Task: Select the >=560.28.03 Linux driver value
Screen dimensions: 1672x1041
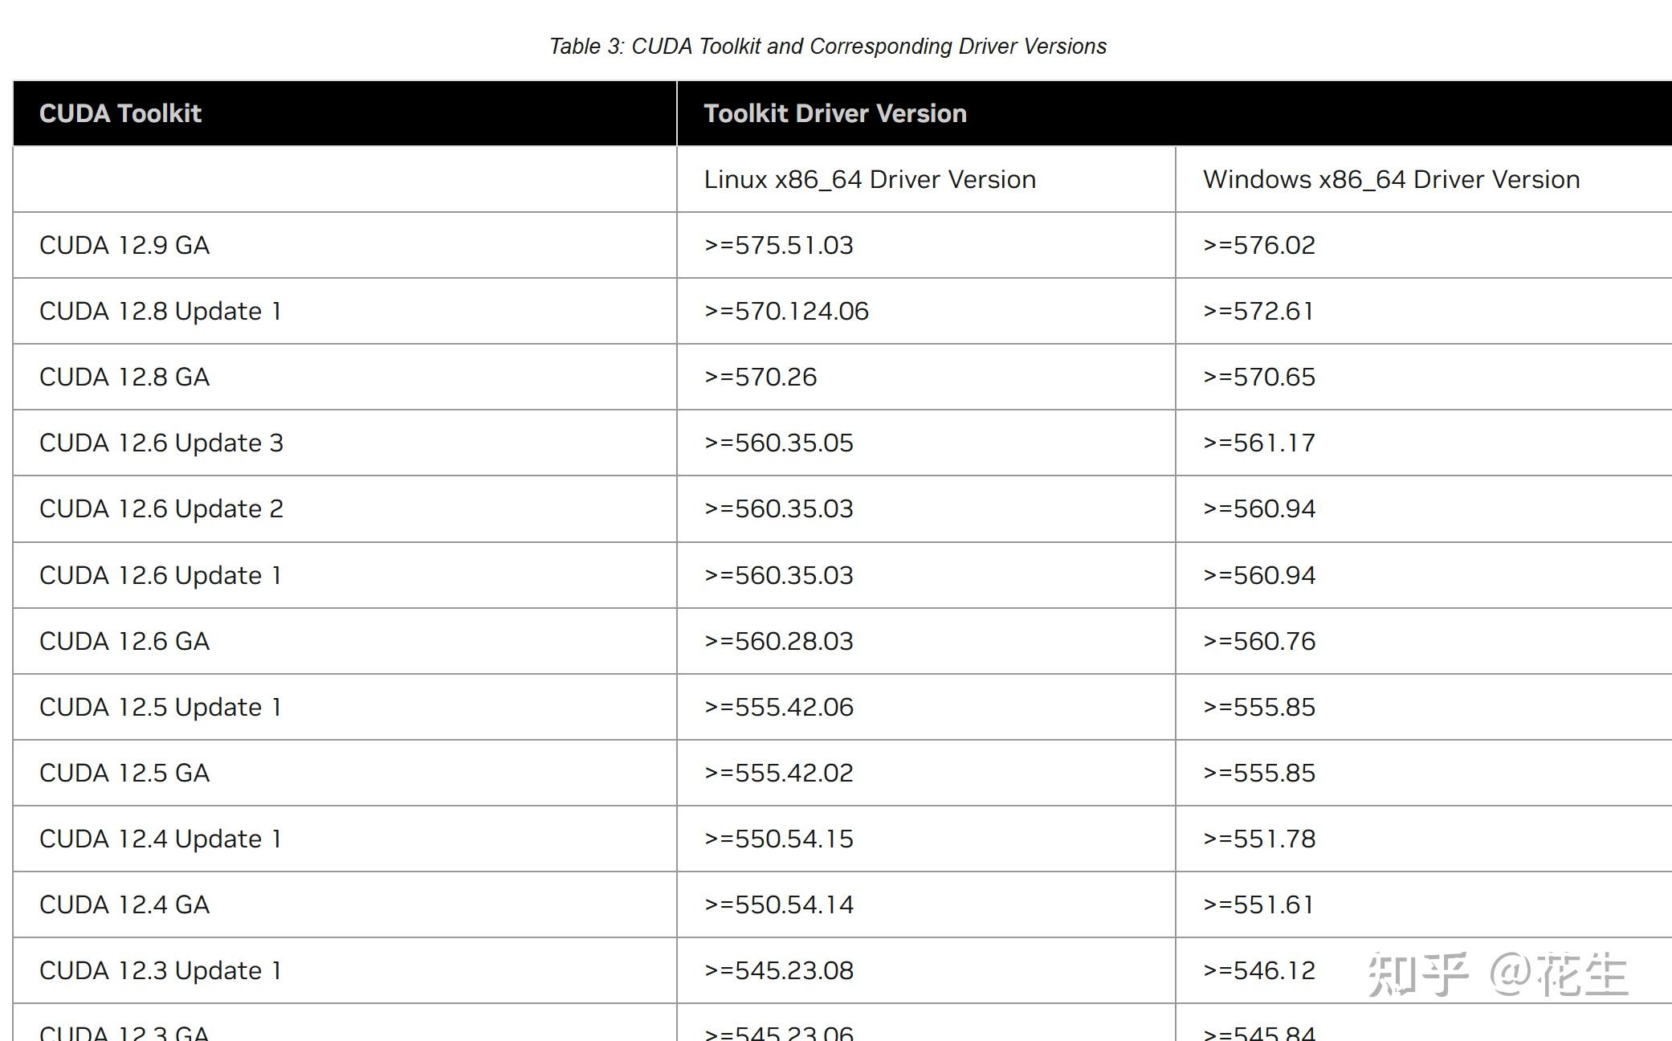Action: point(778,641)
